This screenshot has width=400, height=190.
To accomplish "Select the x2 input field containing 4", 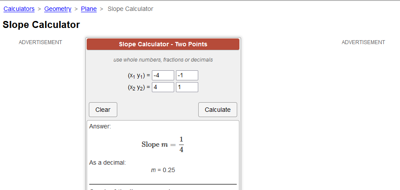I will (x=163, y=87).
